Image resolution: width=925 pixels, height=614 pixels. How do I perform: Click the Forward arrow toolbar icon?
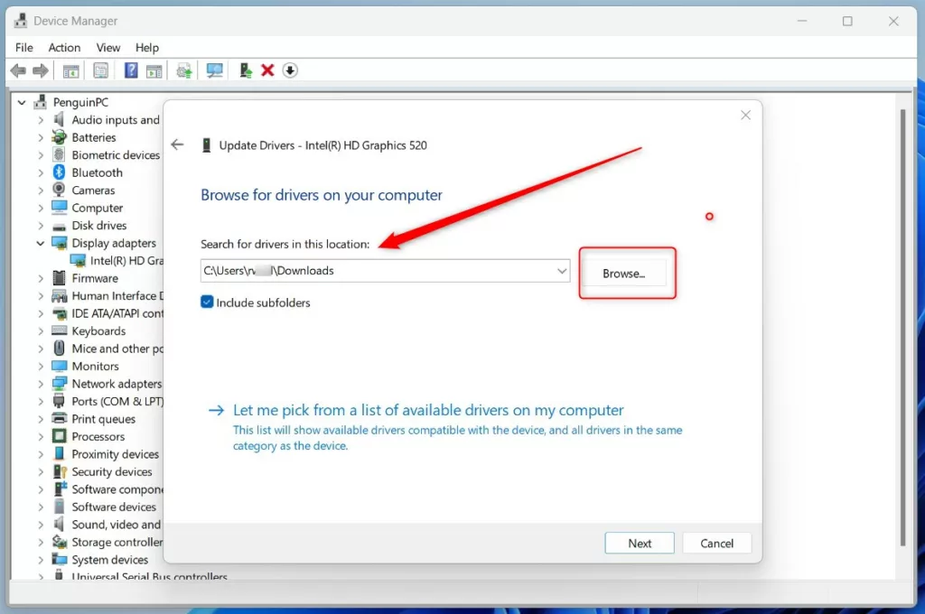click(41, 70)
